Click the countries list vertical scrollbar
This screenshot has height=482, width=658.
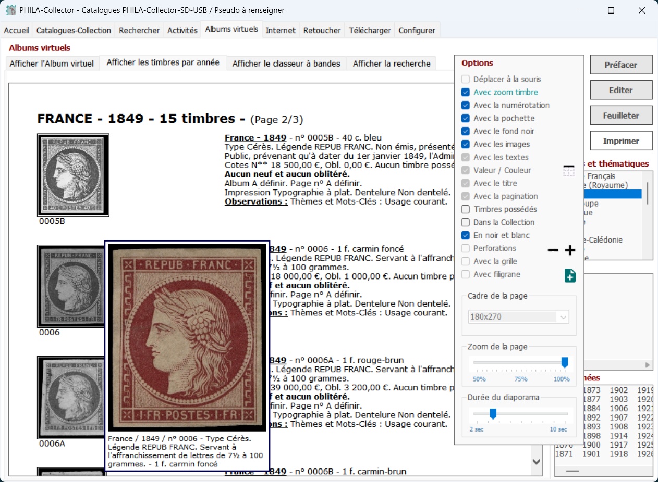[x=648, y=194]
